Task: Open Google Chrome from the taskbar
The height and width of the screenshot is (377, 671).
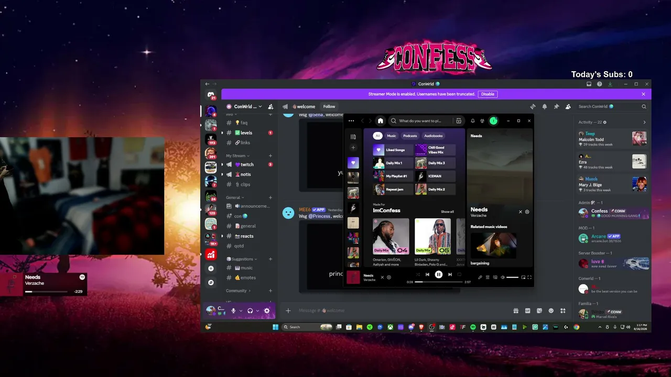Action: click(x=576, y=327)
